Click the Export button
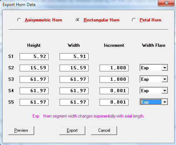 (x=72, y=130)
